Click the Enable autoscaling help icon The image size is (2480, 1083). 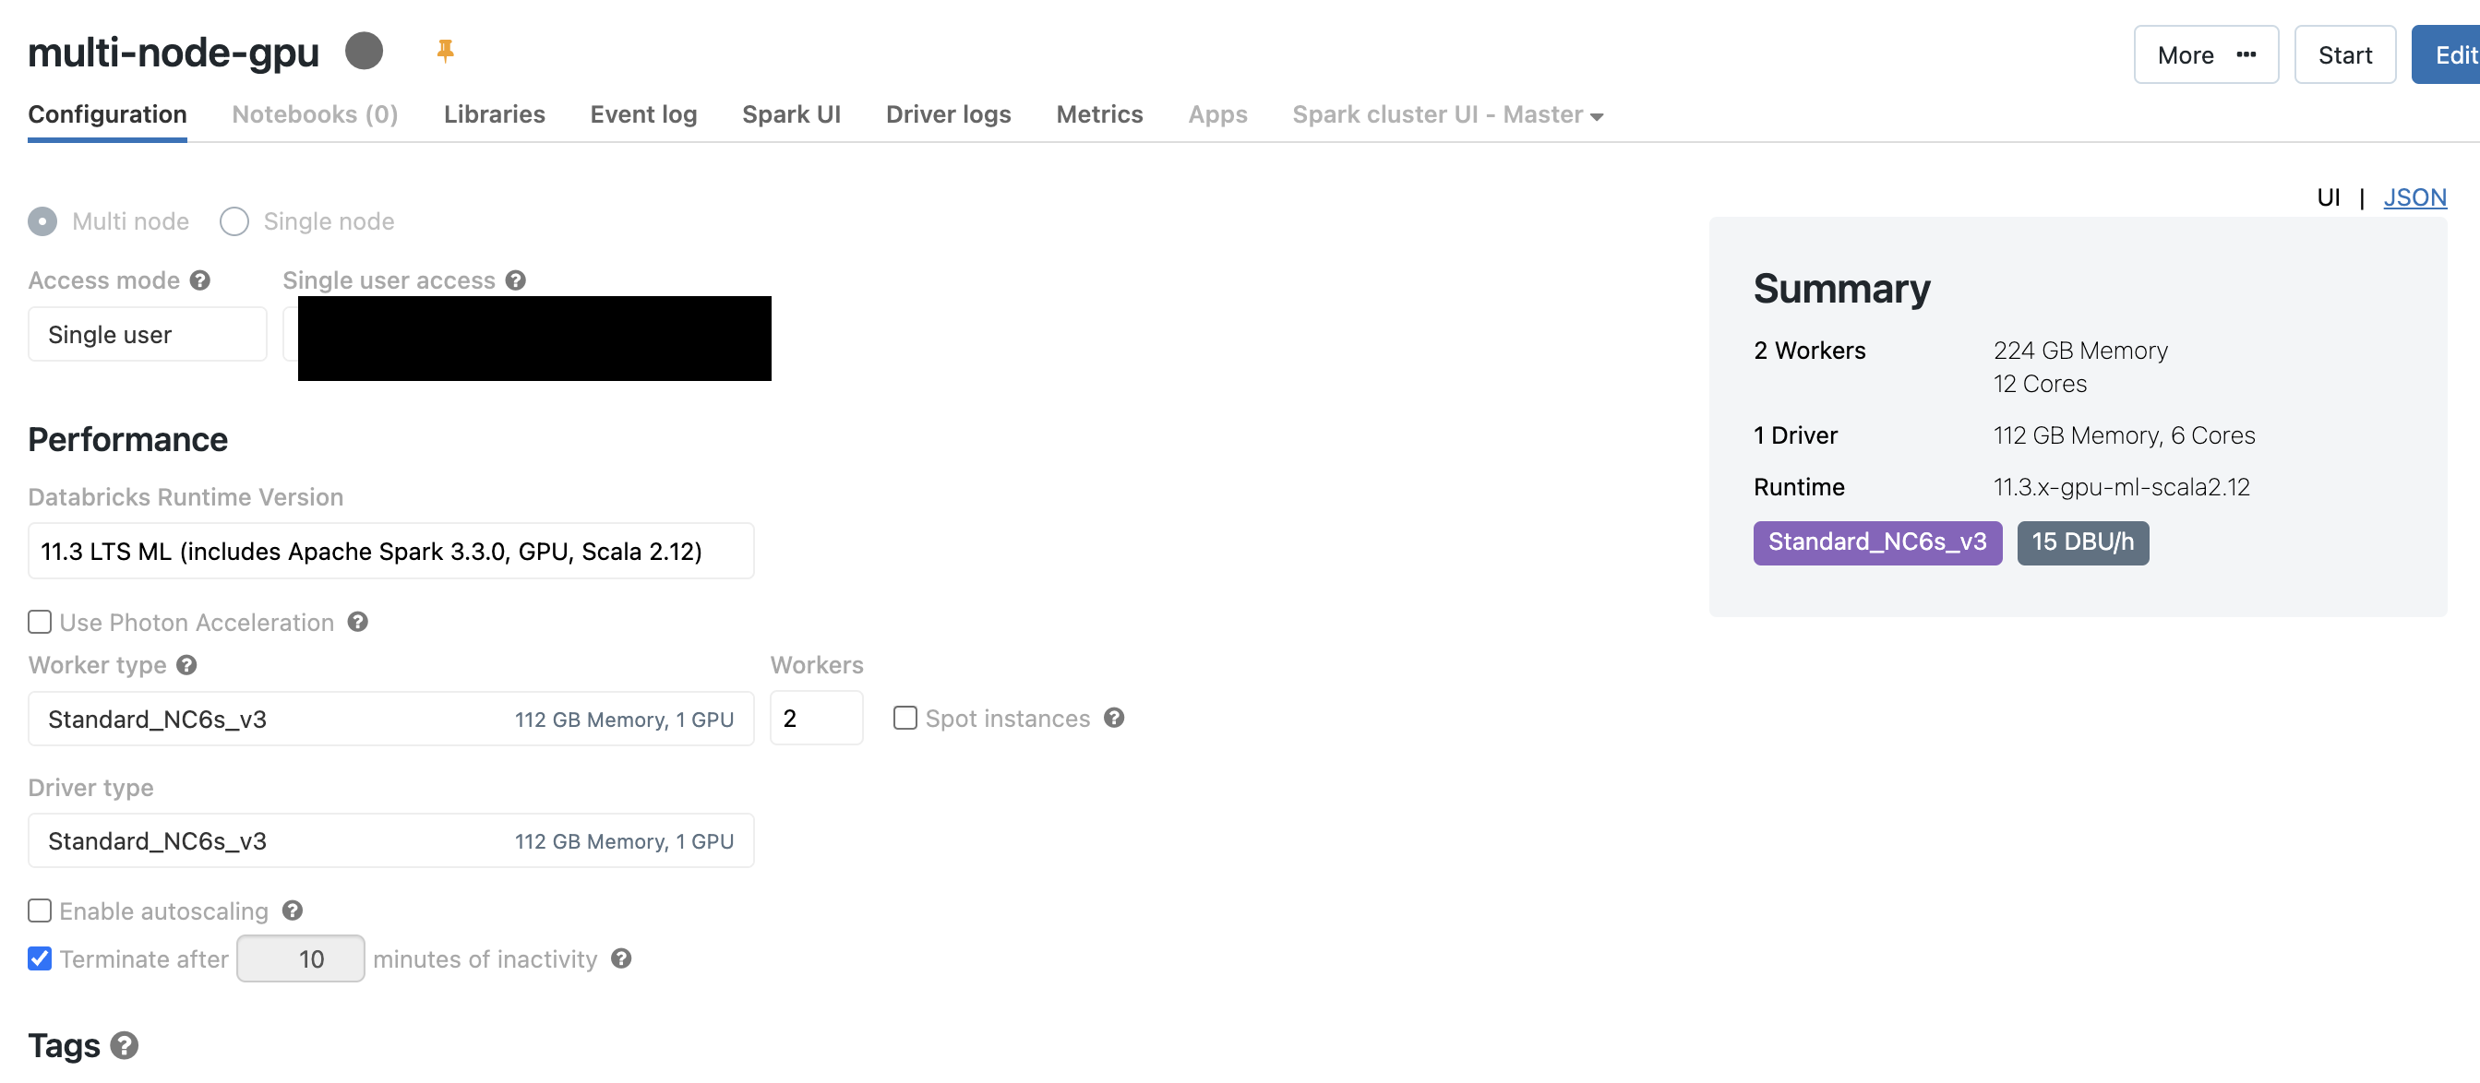pyautogui.click(x=293, y=910)
